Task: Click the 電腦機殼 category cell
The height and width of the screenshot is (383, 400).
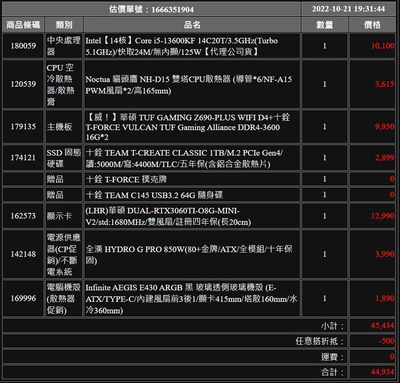Action: click(x=64, y=299)
